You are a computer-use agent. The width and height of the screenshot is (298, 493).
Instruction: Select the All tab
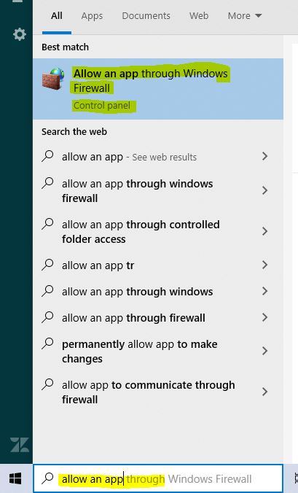57,16
